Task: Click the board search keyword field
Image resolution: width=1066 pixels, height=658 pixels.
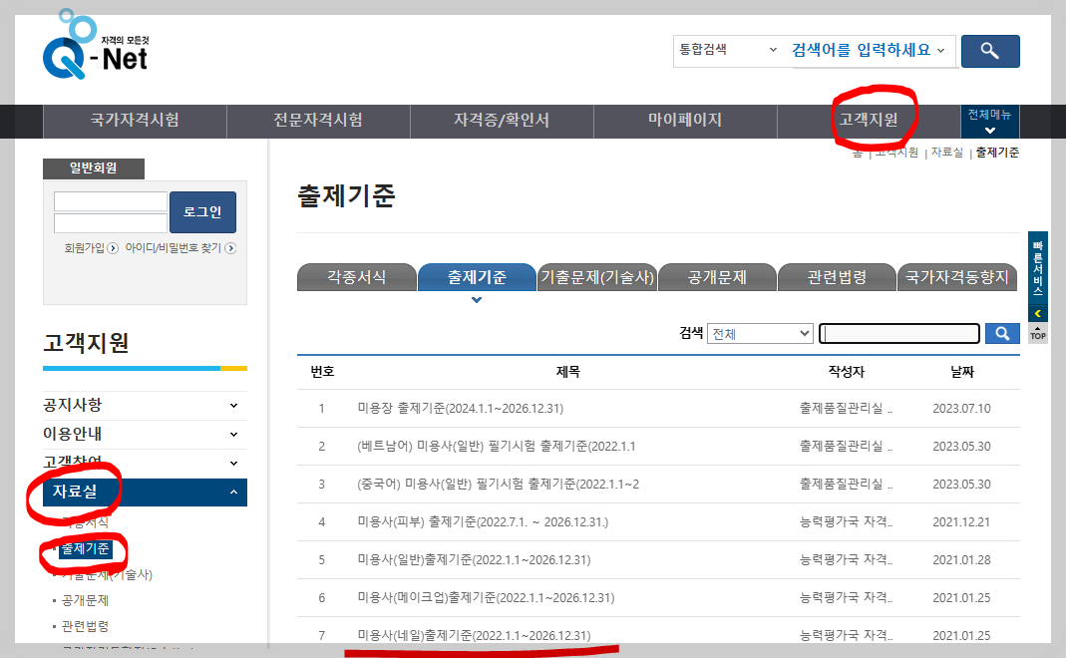Action: pyautogui.click(x=897, y=333)
